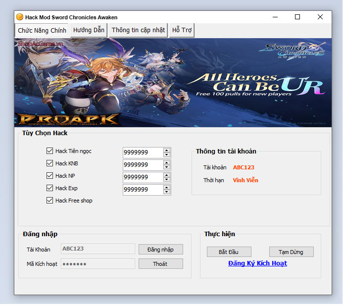Open the Hỗ Trợ tab
This screenshot has height=305, width=343.
click(182, 30)
